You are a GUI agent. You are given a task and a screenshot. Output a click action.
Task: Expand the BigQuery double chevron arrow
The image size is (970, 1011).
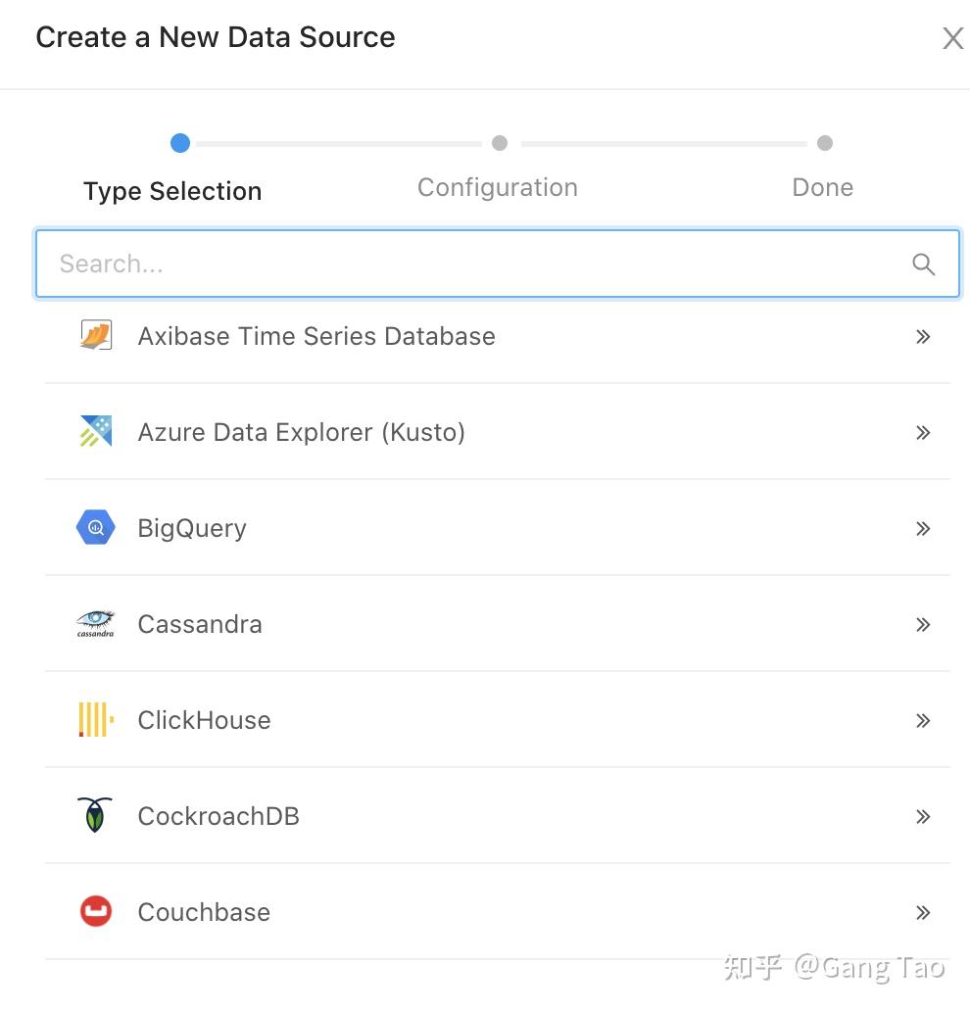pos(922,528)
